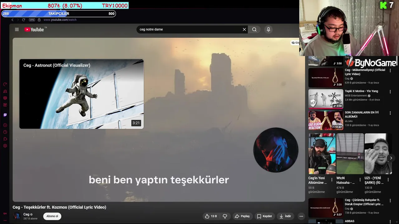399x224 pixels.
Task: Toggle the VPN badge in address bar
Action: pos(32,20)
